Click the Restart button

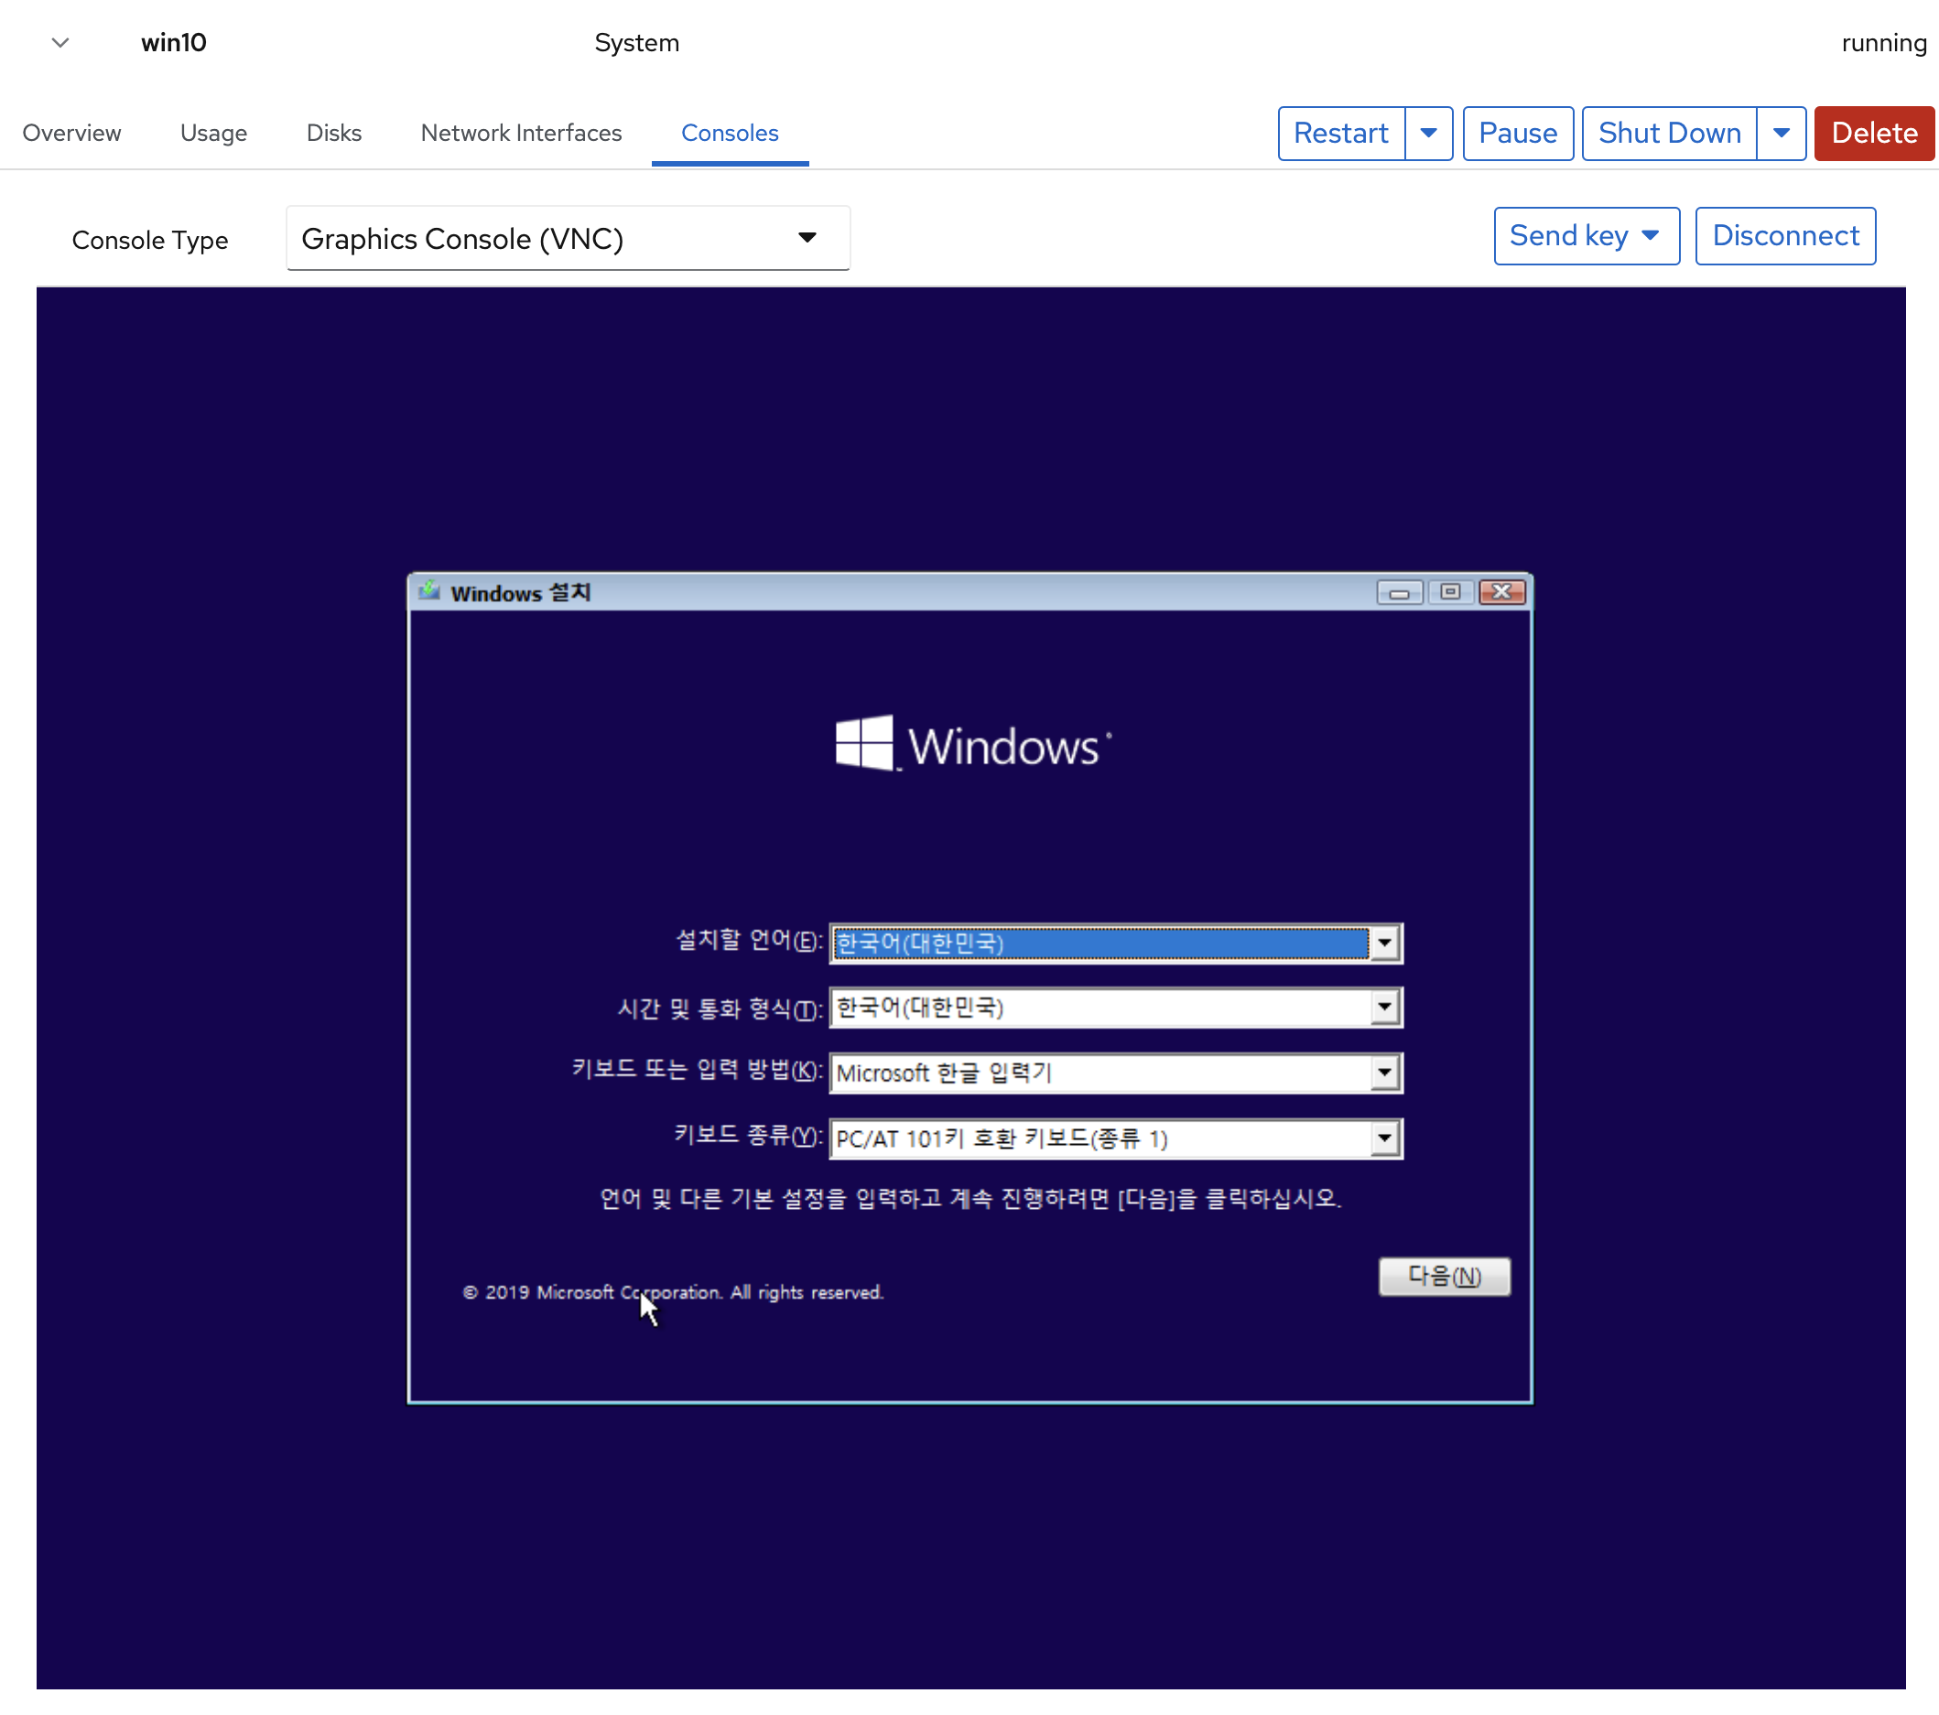pyautogui.click(x=1340, y=133)
